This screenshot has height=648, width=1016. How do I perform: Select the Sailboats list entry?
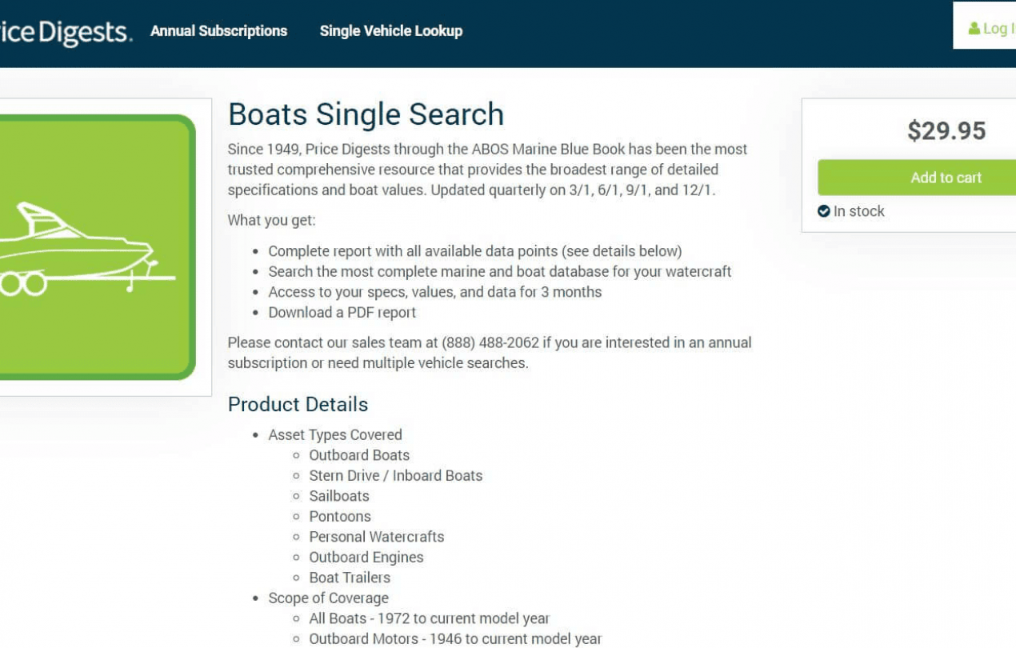pos(339,496)
